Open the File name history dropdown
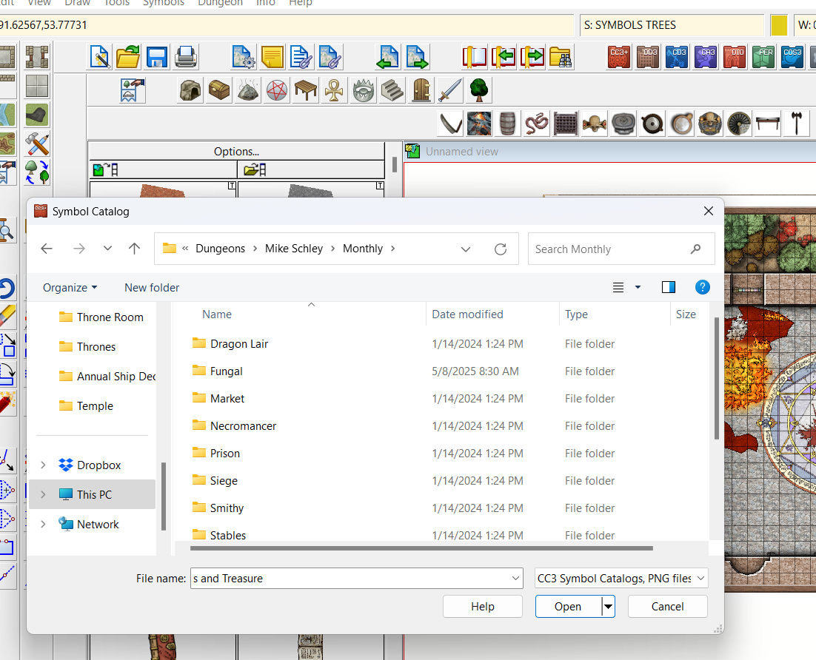Viewport: 816px width, 660px height. pos(516,578)
